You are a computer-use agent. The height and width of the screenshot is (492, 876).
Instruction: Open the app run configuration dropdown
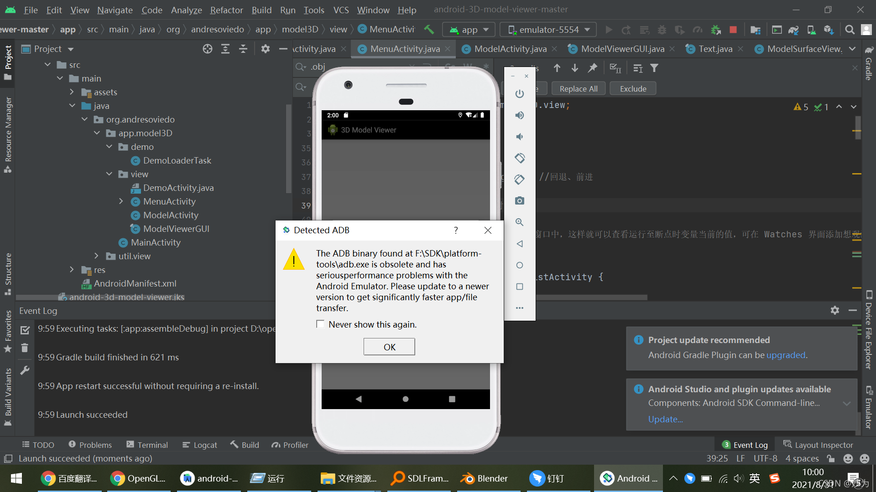click(x=469, y=30)
